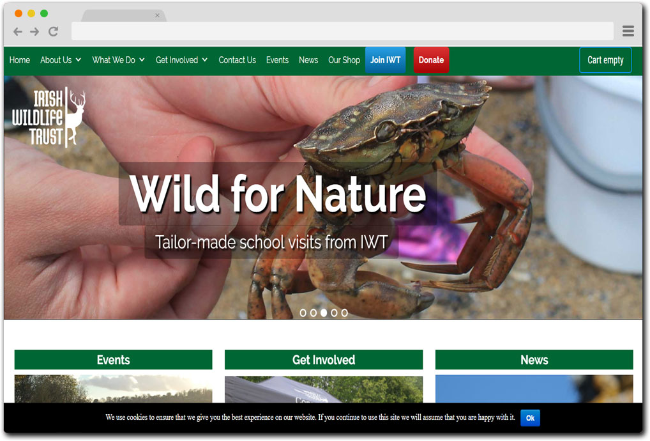Open the What We Do dropdown menu
Viewport: 650px width, 441px height.
tap(118, 59)
